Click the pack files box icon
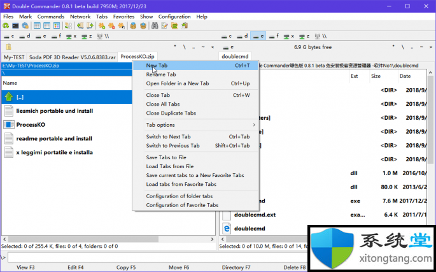 point(133,26)
